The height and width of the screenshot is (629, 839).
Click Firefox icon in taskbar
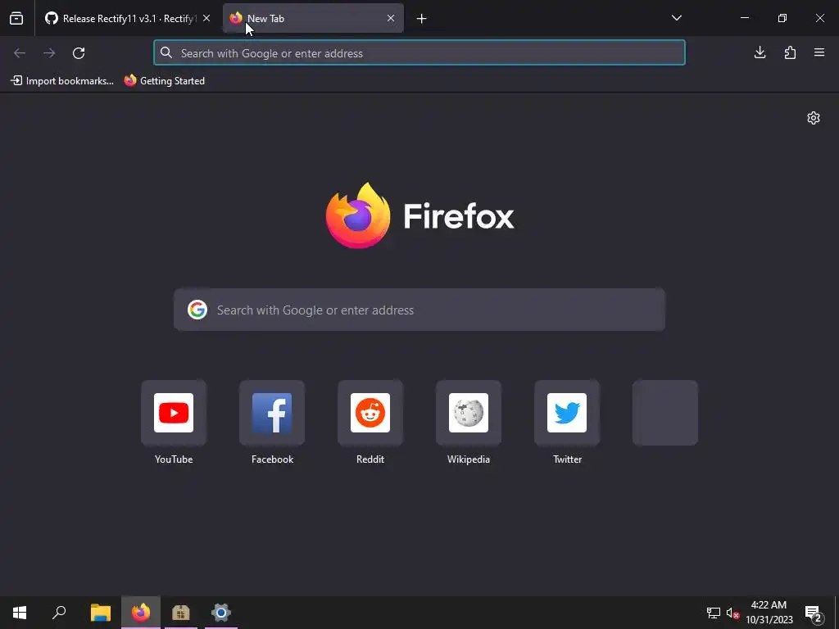pyautogui.click(x=141, y=613)
